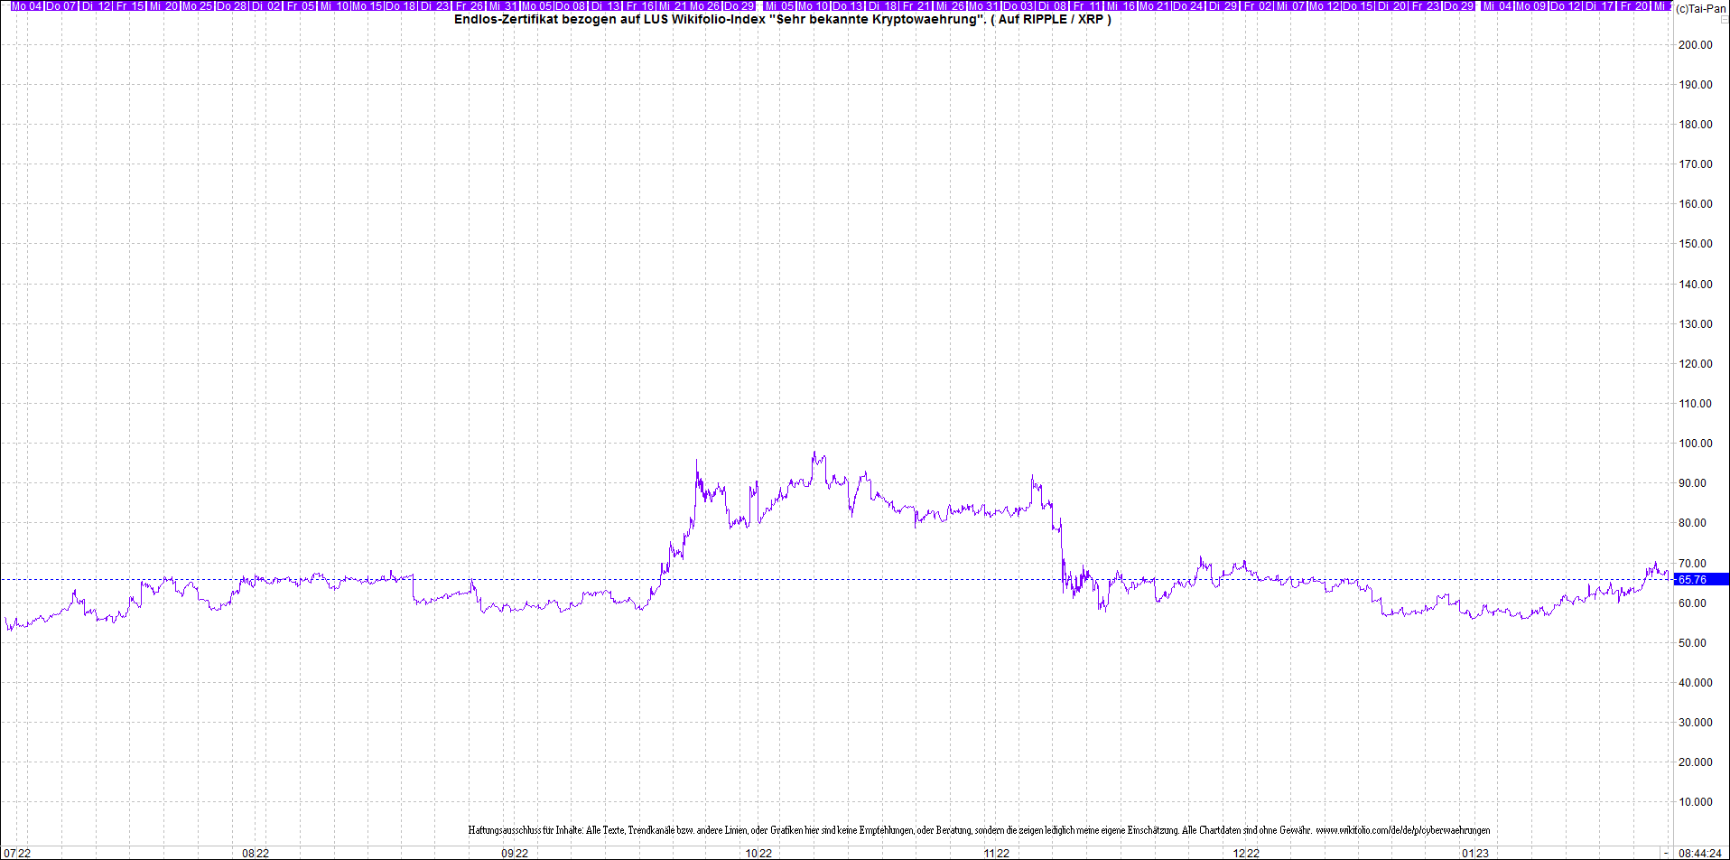The image size is (1730, 860).
Task: Click the 'Do 03' date header cell
Action: (1018, 5)
